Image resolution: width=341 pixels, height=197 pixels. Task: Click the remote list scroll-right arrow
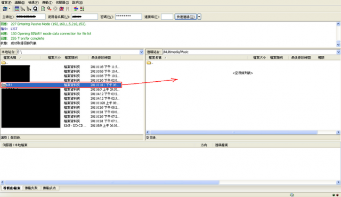click(338, 132)
